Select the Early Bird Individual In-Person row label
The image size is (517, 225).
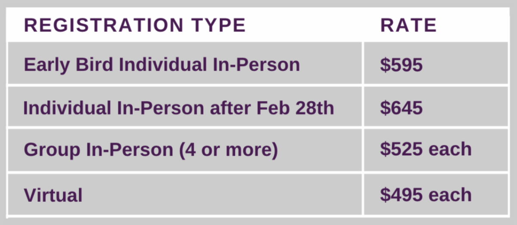(x=162, y=65)
